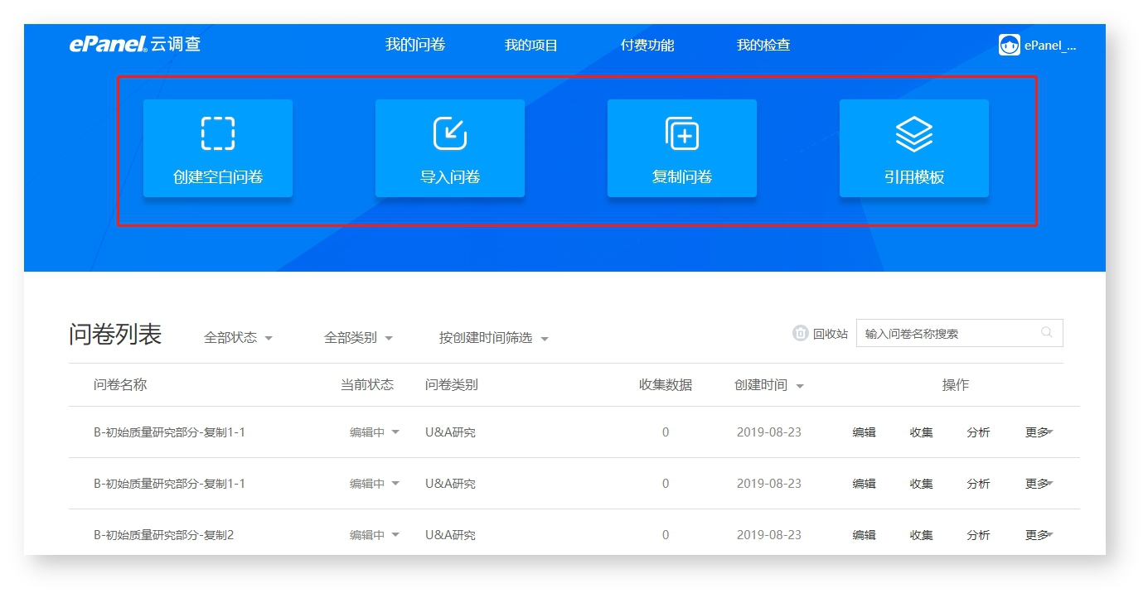Open the B-初始质量研究部分-复制2 questionnaire name
This screenshot has height=598, width=1148.
(x=164, y=535)
